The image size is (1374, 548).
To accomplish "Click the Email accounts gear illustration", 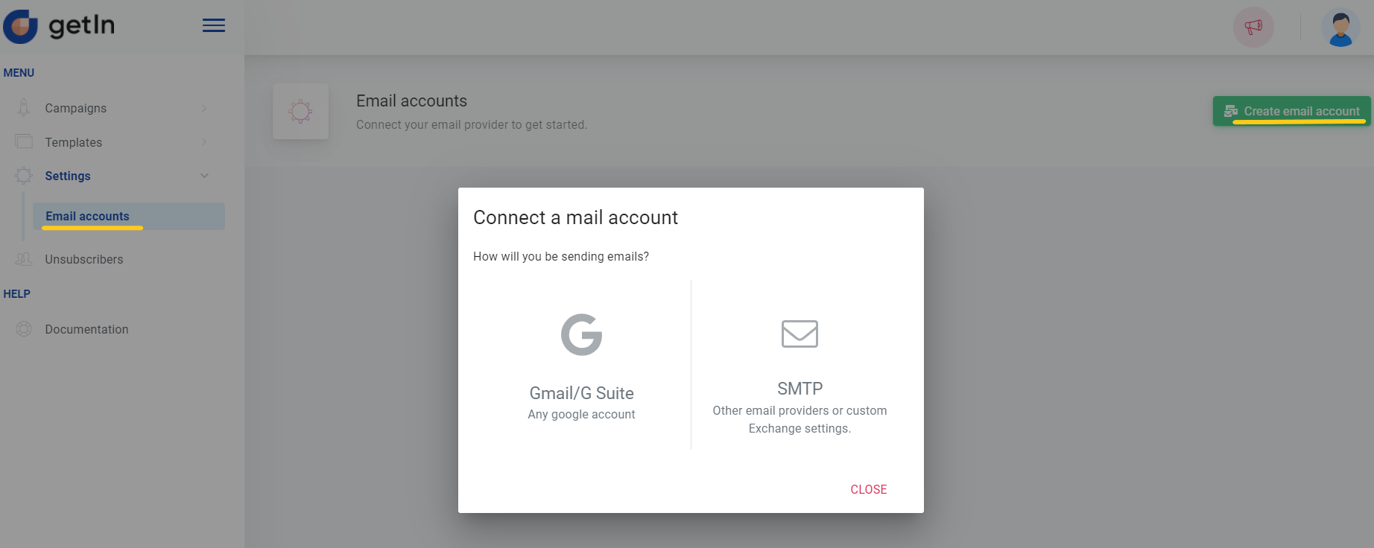I will tap(301, 112).
